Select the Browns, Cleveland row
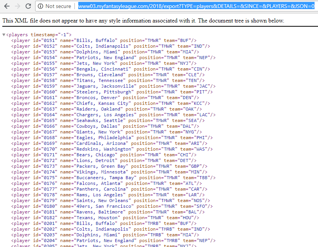 pyautogui.click(x=108, y=75)
